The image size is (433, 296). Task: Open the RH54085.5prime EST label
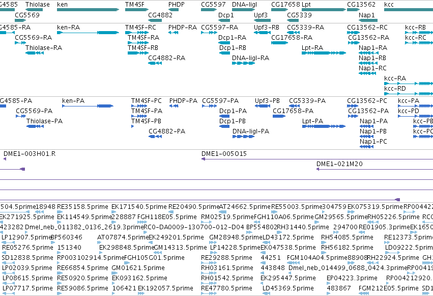347,237
